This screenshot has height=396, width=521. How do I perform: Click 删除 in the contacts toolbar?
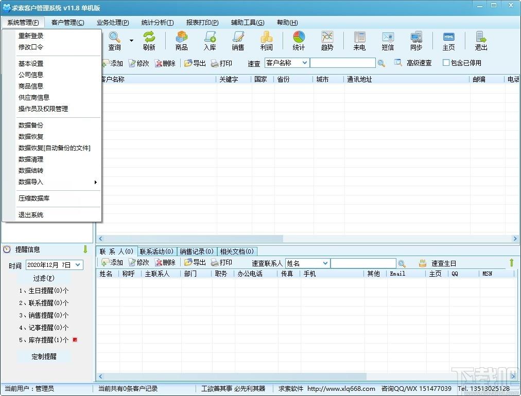[165, 262]
